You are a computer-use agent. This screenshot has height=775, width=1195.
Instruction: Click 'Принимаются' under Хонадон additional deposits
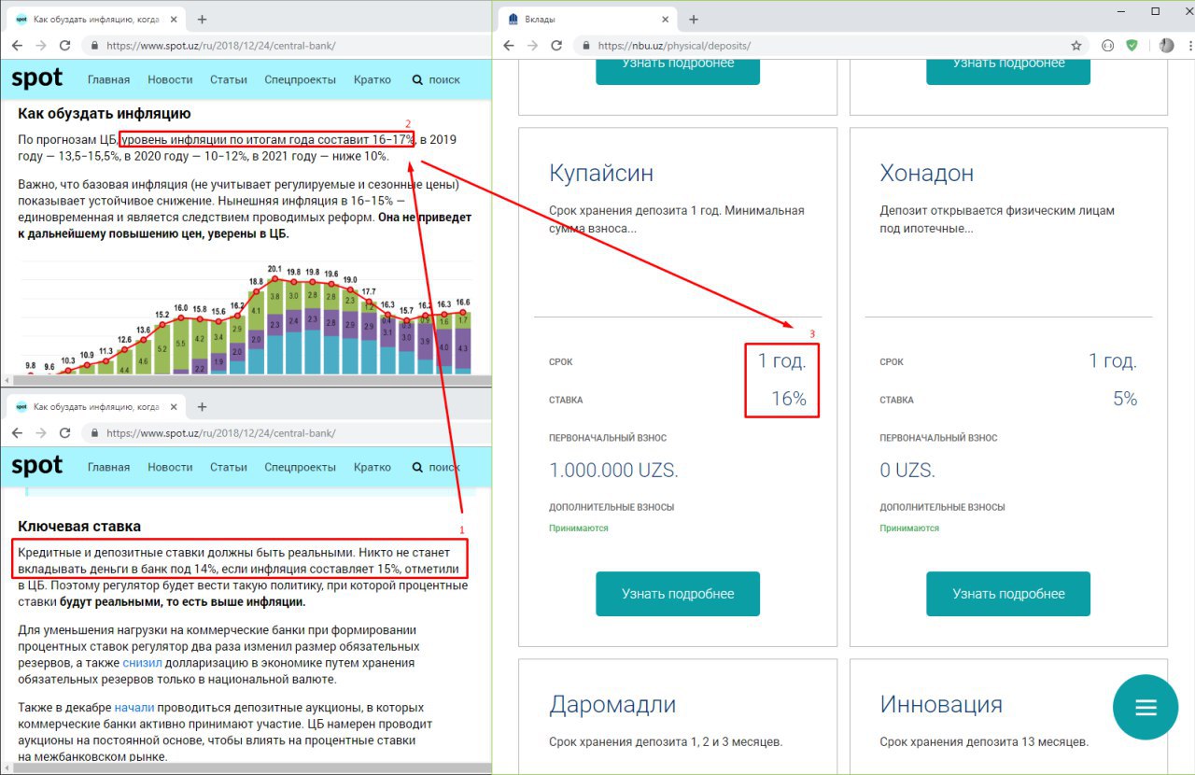(909, 528)
